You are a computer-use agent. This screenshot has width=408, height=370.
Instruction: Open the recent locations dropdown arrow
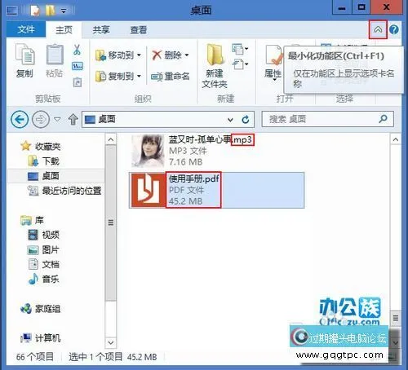pyautogui.click(x=57, y=119)
